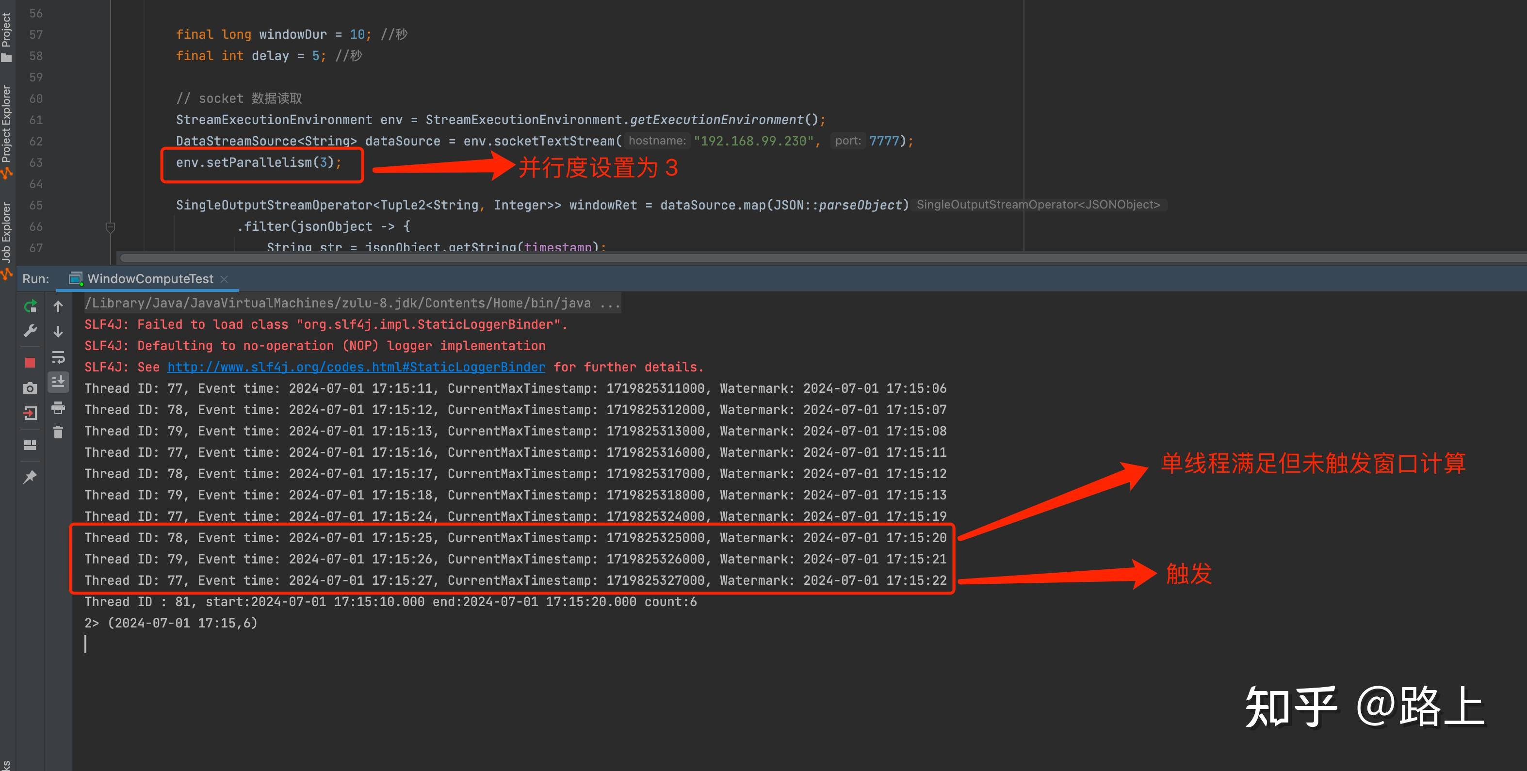Toggle the pin tab icon

tap(30, 477)
